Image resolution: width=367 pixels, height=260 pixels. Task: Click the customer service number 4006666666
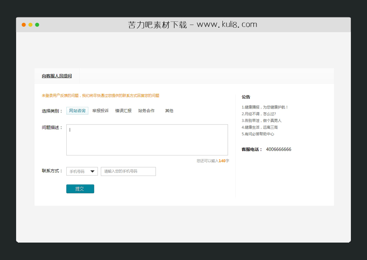278,150
